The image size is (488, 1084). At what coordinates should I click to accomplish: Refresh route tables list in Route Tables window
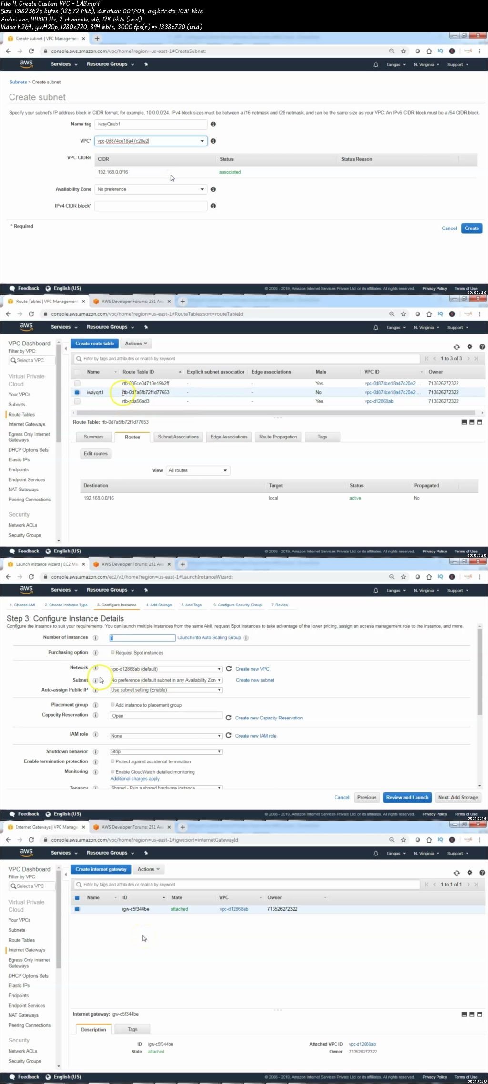pyautogui.click(x=457, y=347)
